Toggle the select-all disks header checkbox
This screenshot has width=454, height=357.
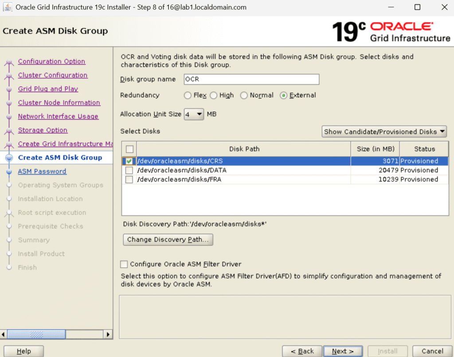click(129, 149)
